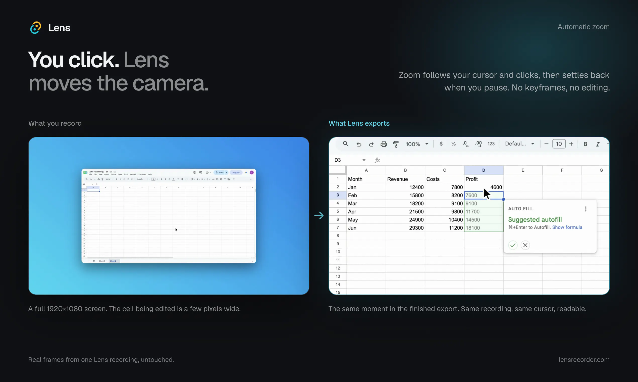Open the Data menu in the small recorded window
The height and width of the screenshot is (382, 638).
120,174
